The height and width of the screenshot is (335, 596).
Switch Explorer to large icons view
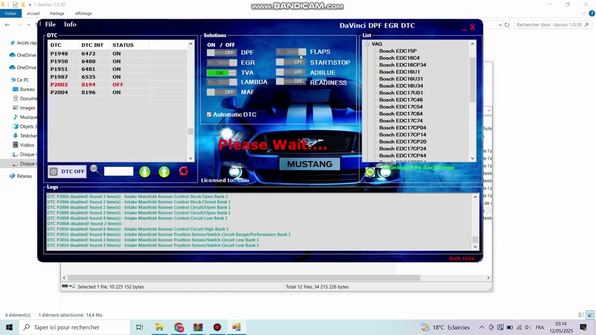point(590,315)
